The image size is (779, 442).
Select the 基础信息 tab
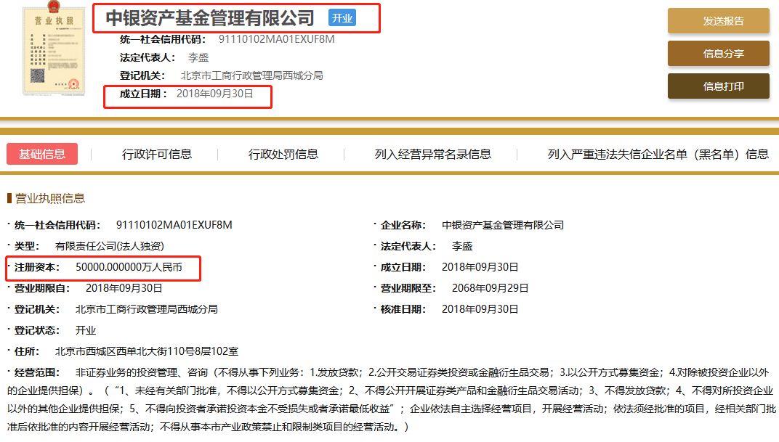point(42,154)
